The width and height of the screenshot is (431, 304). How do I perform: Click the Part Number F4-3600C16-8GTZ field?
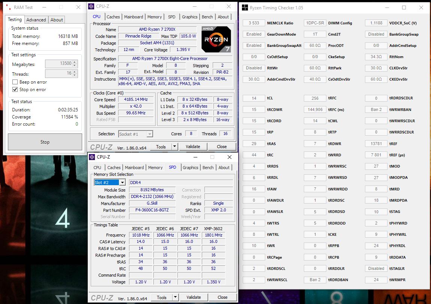[x=152, y=210]
